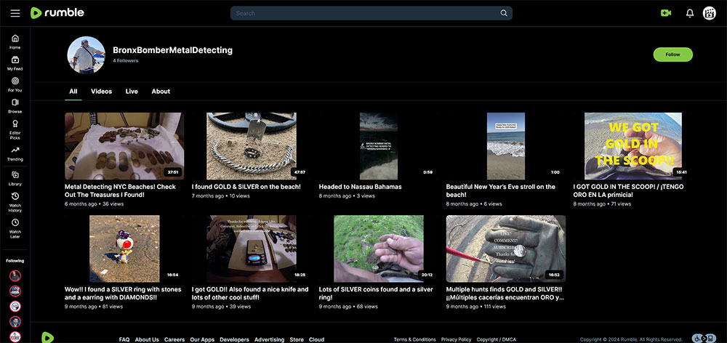The width and height of the screenshot is (727, 343).
Task: Open the Advertising footer link
Action: point(270,340)
